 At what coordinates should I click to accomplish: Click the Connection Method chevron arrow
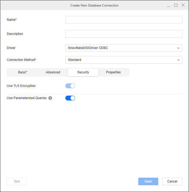178,60
